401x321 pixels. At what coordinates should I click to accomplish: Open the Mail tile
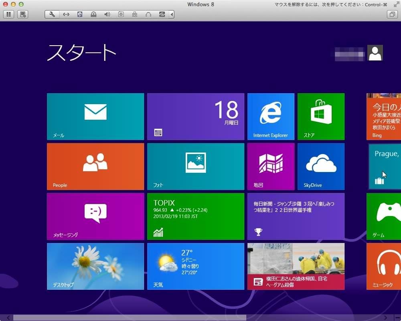tap(95, 116)
